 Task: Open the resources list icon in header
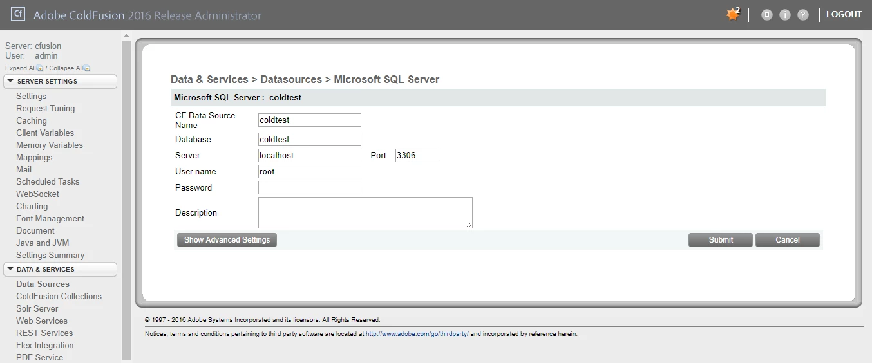pos(766,15)
